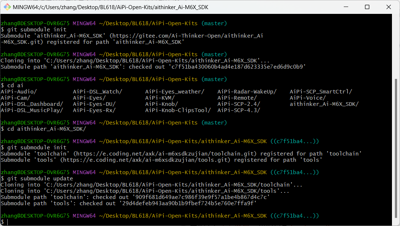Click the 'cd ai' command text

15,85
